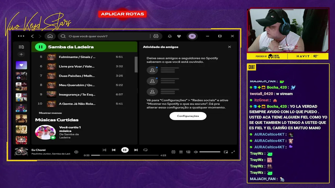Pause Samba da Ladeira with green button
335x188 pixels.
click(x=41, y=47)
